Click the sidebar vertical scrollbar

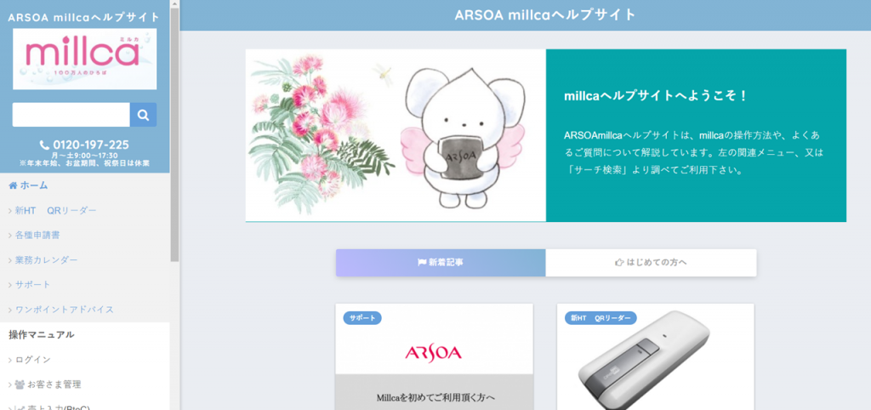tap(174, 135)
